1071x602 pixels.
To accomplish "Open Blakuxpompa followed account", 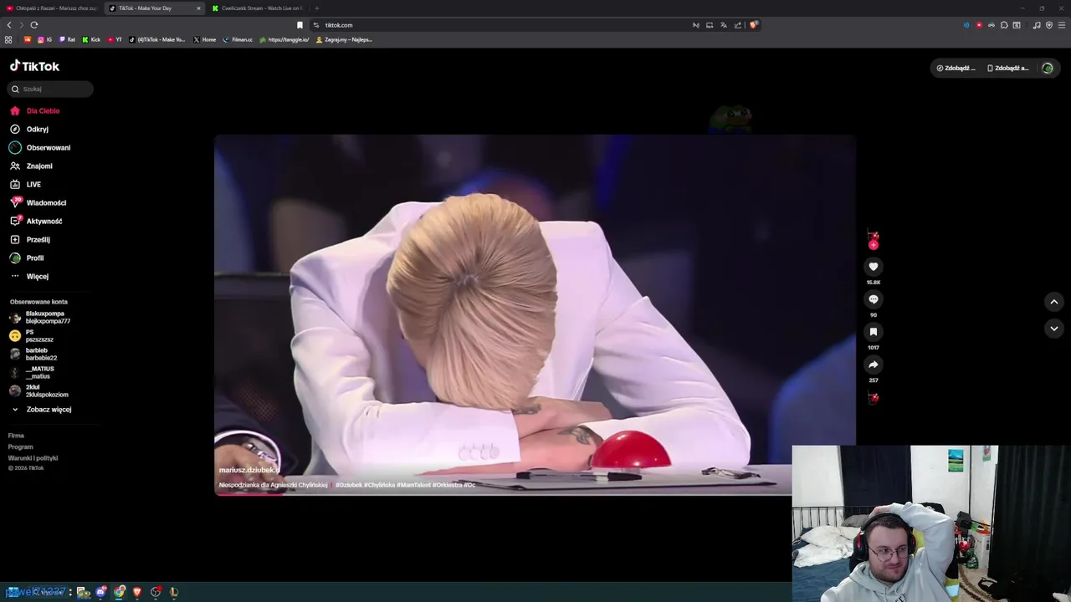I will (x=40, y=318).
